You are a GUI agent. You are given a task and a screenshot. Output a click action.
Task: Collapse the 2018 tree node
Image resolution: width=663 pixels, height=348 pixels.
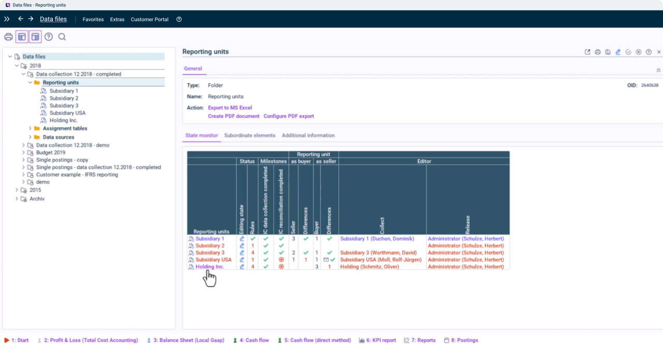(x=17, y=66)
